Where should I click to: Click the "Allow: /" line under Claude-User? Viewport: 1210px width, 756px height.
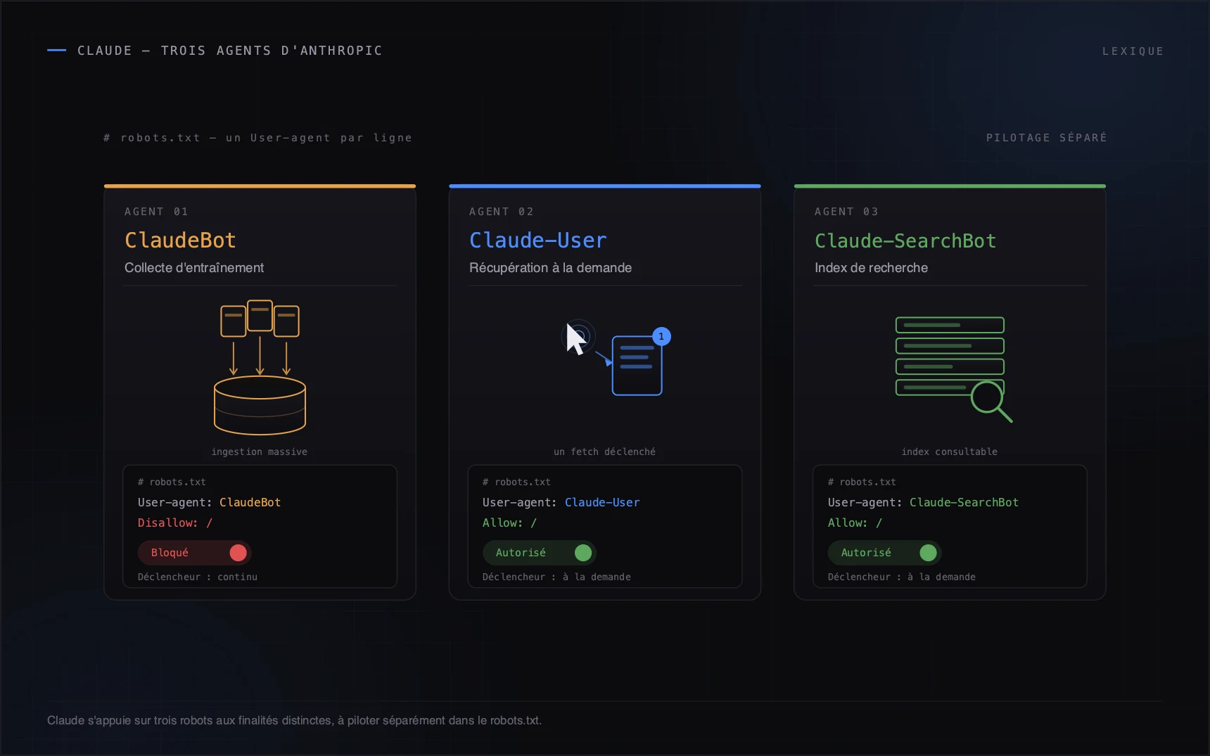(509, 523)
